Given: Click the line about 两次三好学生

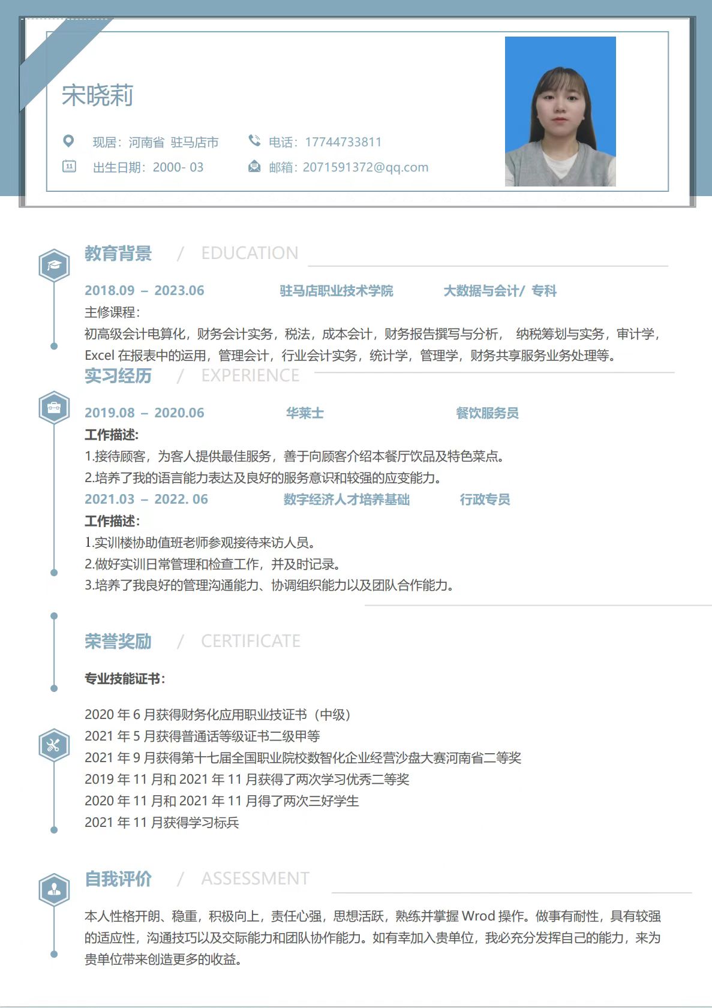Looking at the screenshot, I should coord(222,801).
